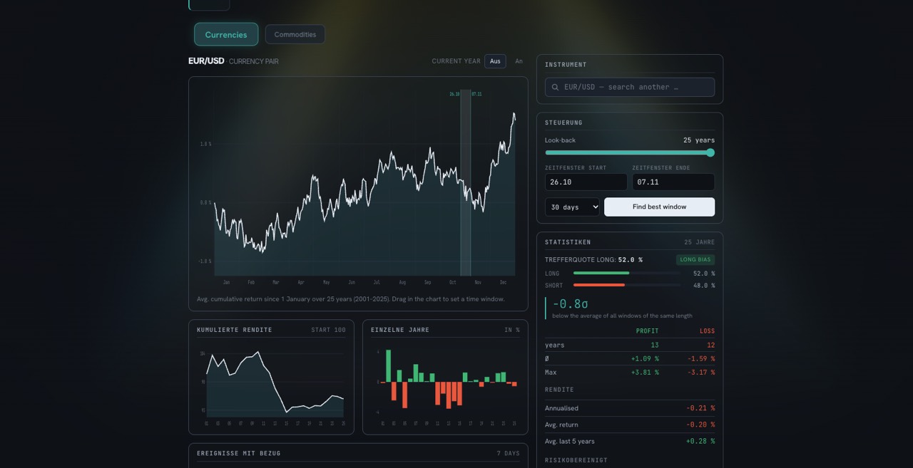Edit the Zeitfenster Start field 26.10
Image resolution: width=913 pixels, height=468 pixels.
pos(586,182)
